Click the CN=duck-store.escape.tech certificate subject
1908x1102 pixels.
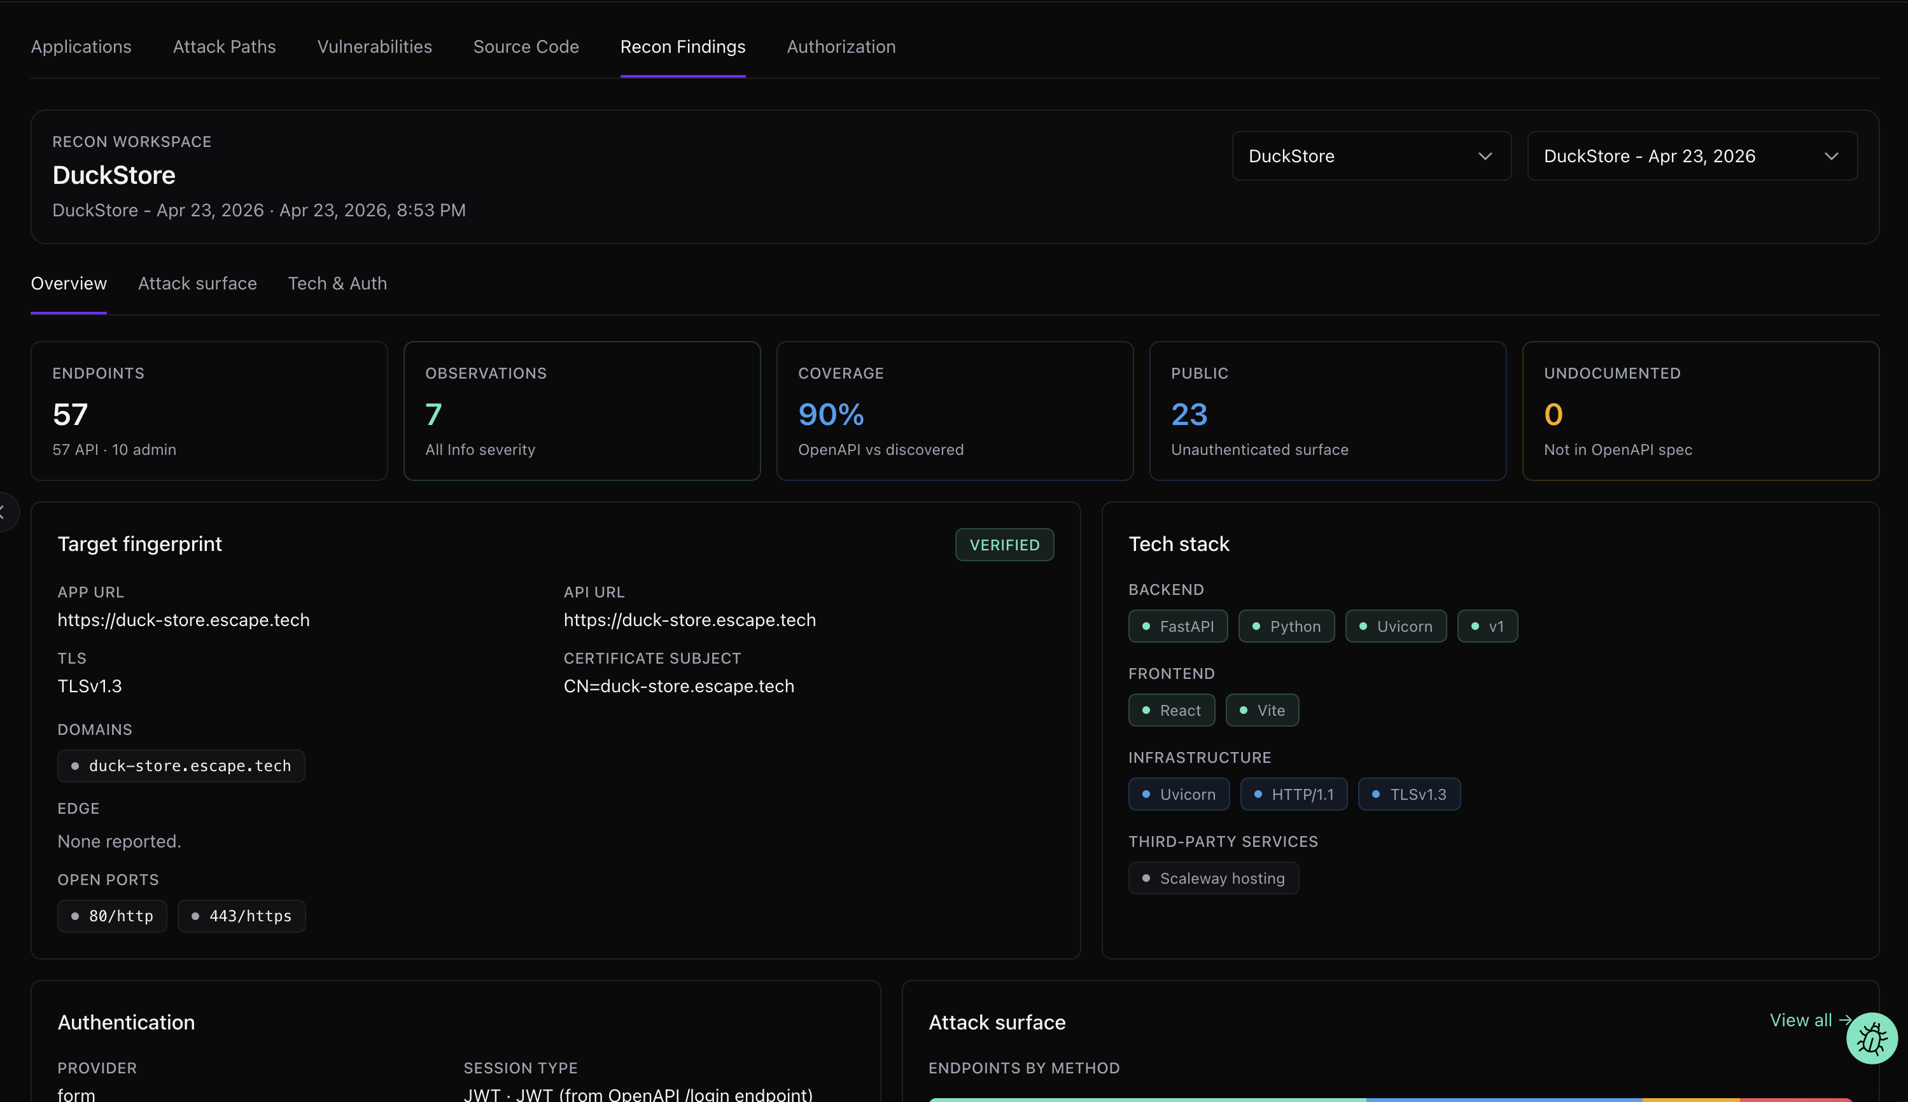(x=679, y=687)
